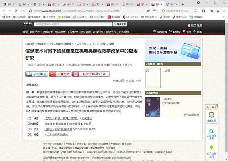Open the 今日热点 bookmark
Viewport: 228px width, 161px height.
click(49, 17)
